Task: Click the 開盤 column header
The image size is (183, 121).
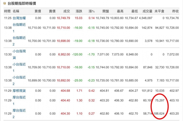Action: [x=106, y=11]
